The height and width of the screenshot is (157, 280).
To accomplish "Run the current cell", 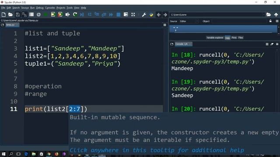I will point(53,14).
